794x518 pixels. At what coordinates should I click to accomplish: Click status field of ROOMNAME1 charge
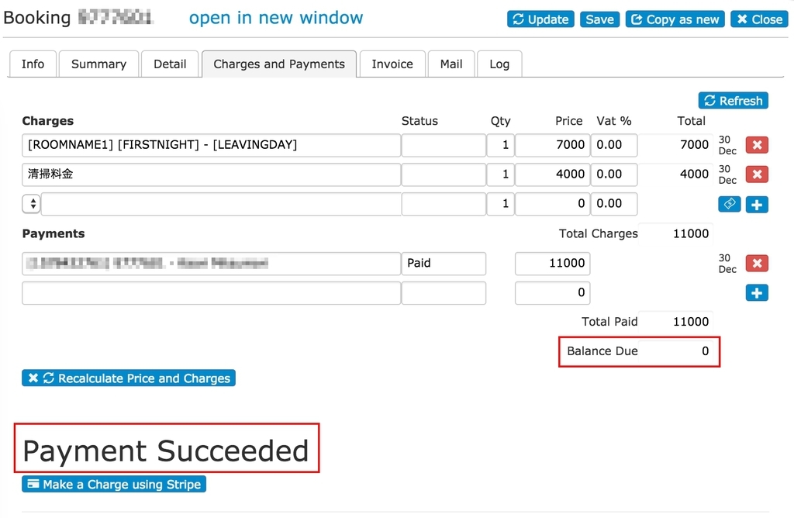444,145
